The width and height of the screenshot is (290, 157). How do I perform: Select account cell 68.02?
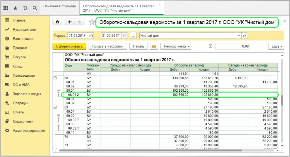tap(75, 86)
